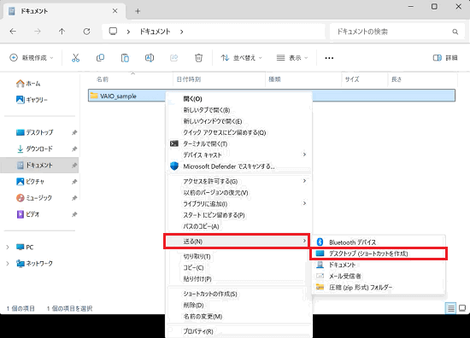470x338 pixels.
Task: Choose クイック アクセスにピン留めする(Q)
Action: (x=238, y=132)
